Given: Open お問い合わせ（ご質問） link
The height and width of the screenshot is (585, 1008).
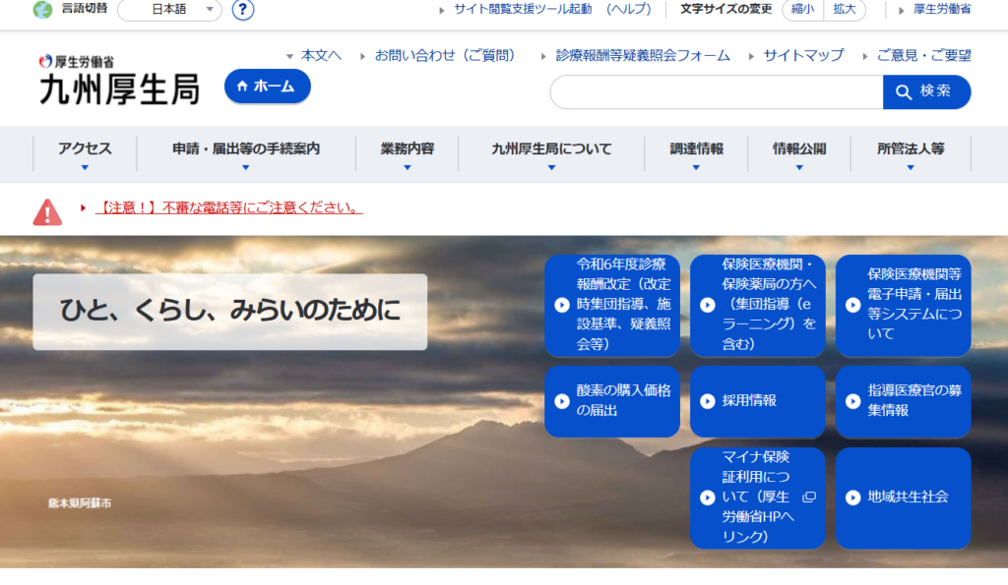Looking at the screenshot, I should 448,55.
